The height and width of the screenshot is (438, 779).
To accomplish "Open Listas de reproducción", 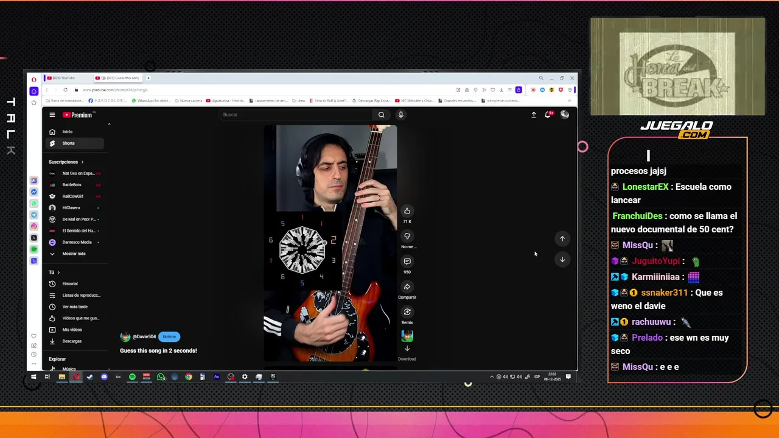I will coord(75,295).
